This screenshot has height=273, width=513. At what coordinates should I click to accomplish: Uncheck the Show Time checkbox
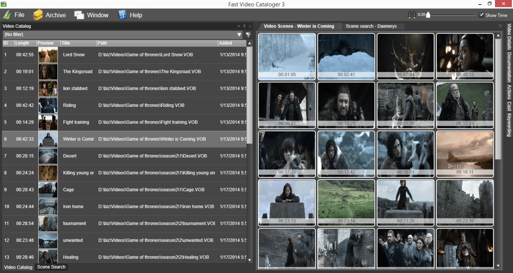482,15
